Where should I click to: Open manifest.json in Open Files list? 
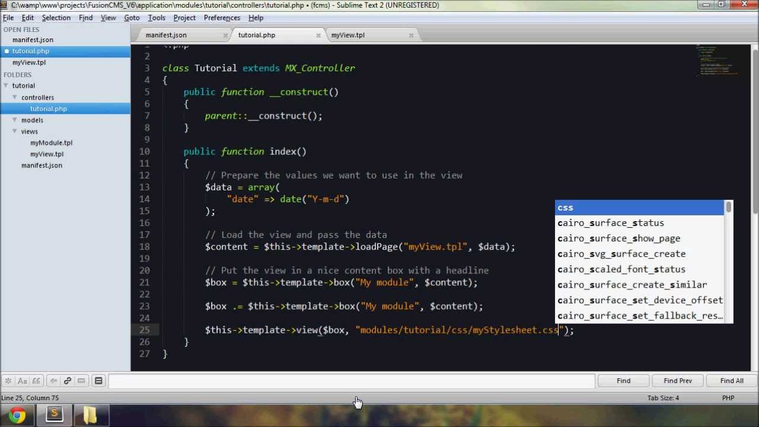click(x=33, y=40)
